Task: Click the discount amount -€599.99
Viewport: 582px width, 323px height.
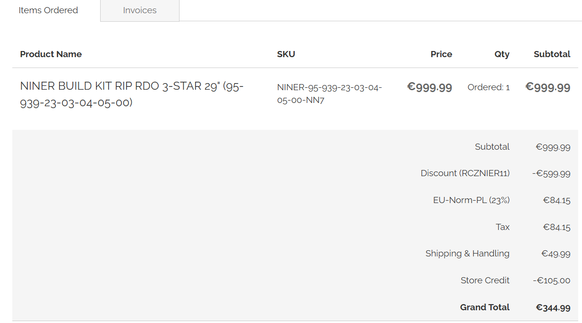Action: tap(551, 173)
